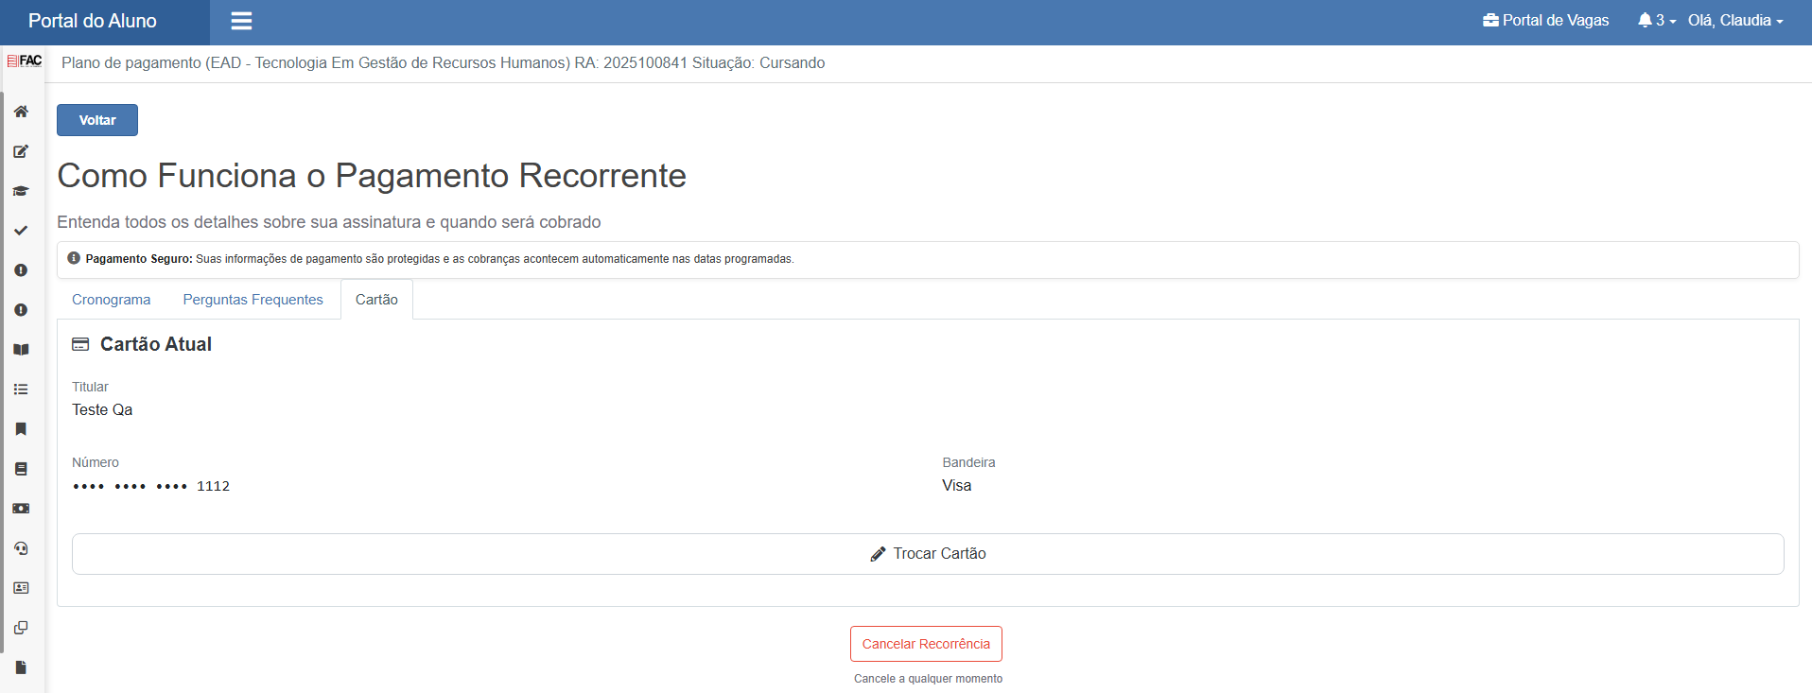This screenshot has height=693, width=1812.
Task: Click the checkmark icon in sidebar
Action: pyautogui.click(x=21, y=231)
